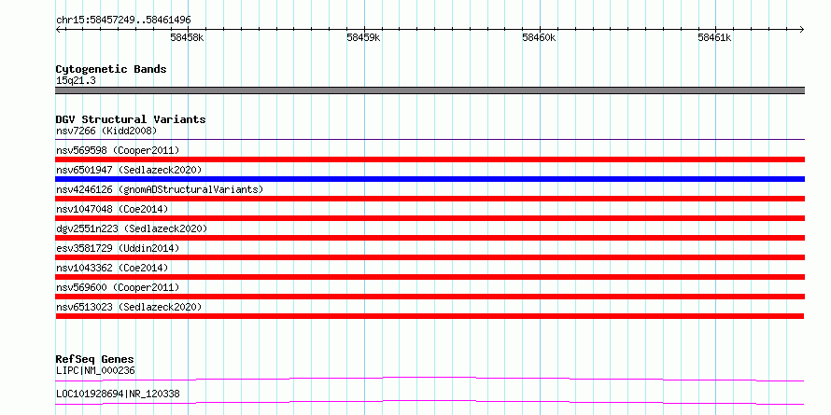Select the Cytogenetic Bands track title
Screen dimensions: 831x415
coord(111,69)
